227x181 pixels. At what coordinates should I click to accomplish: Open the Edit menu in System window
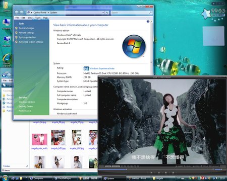[23, 18]
